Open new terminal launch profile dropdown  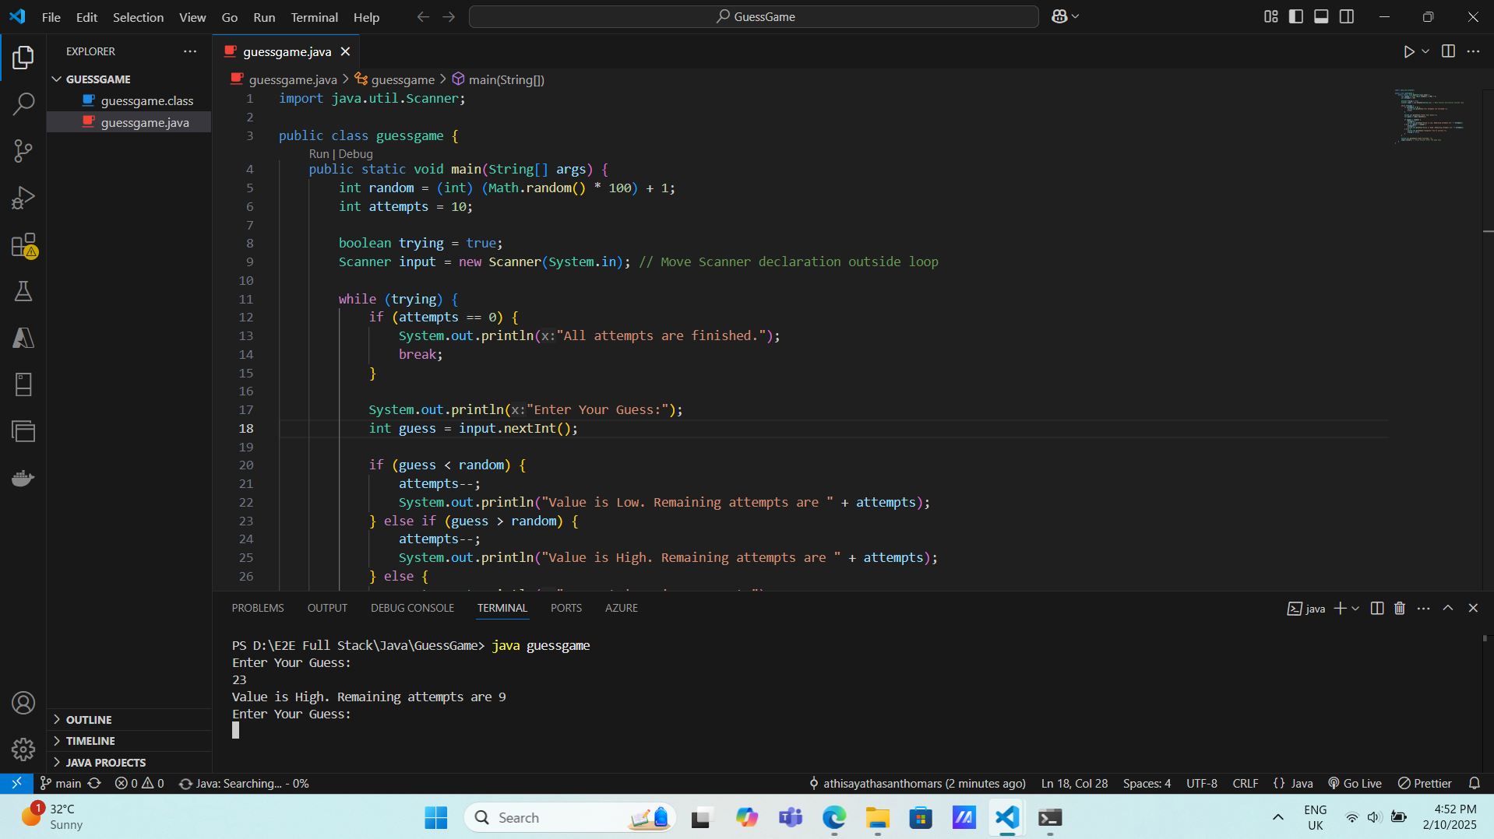(1355, 609)
